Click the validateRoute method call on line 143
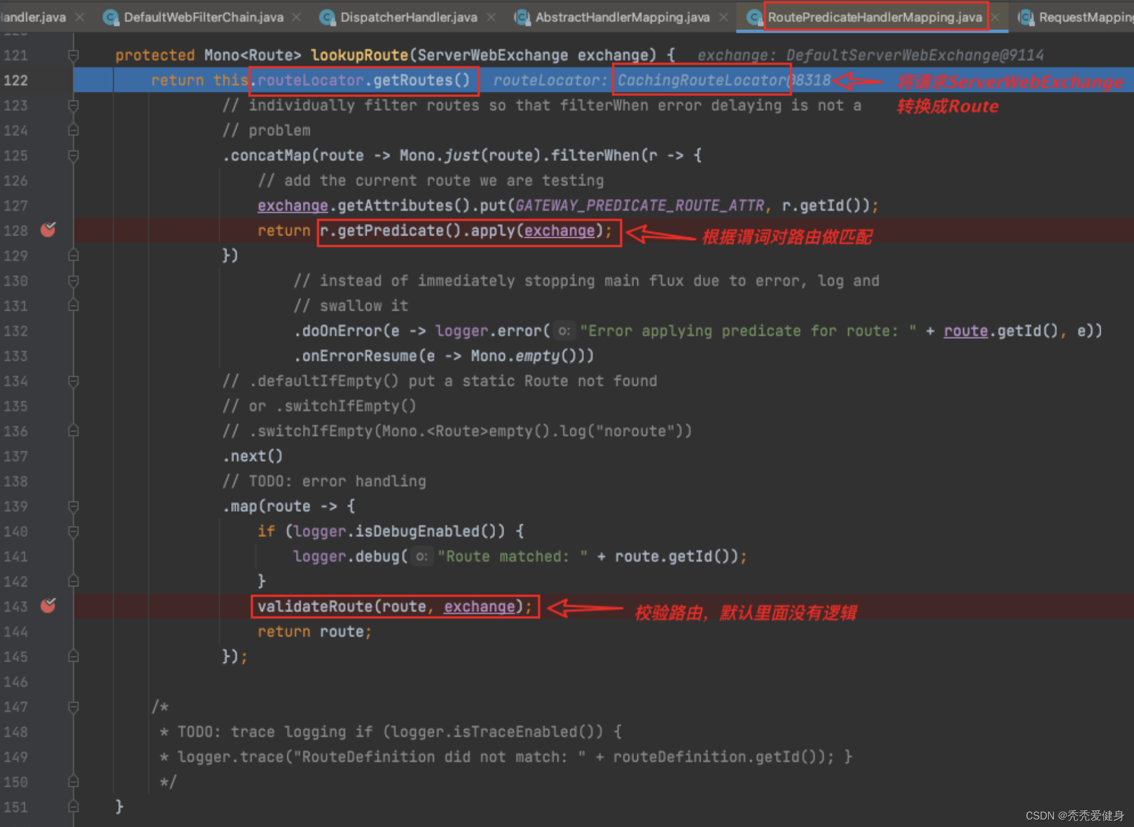1134x827 pixels. tap(315, 606)
